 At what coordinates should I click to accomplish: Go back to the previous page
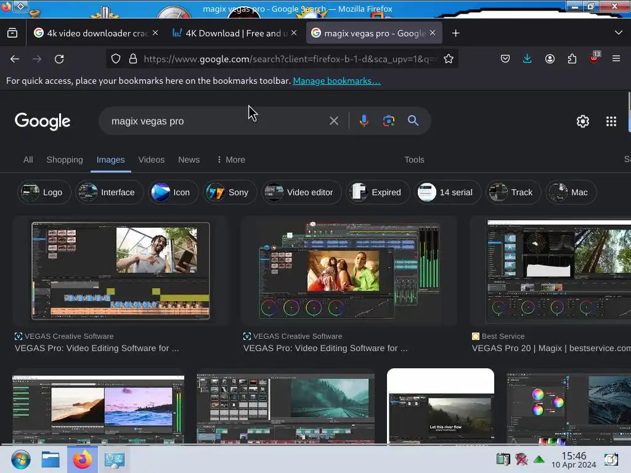(x=15, y=59)
